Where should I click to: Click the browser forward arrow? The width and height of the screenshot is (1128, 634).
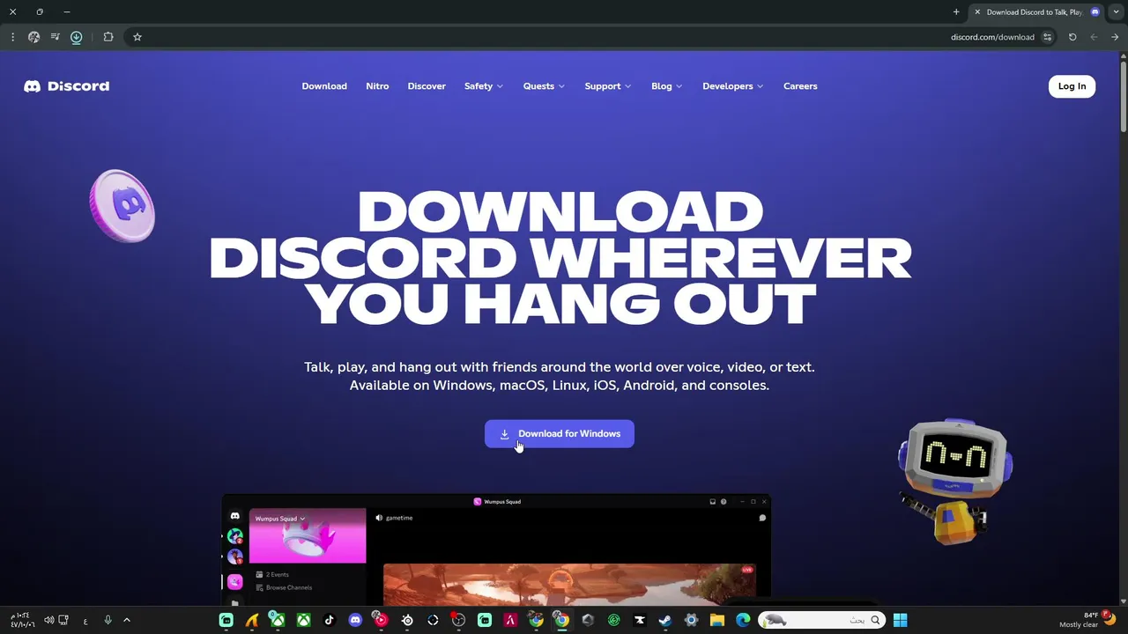(1094, 37)
